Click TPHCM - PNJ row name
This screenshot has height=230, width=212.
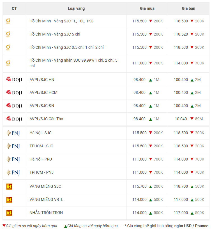[42, 172]
